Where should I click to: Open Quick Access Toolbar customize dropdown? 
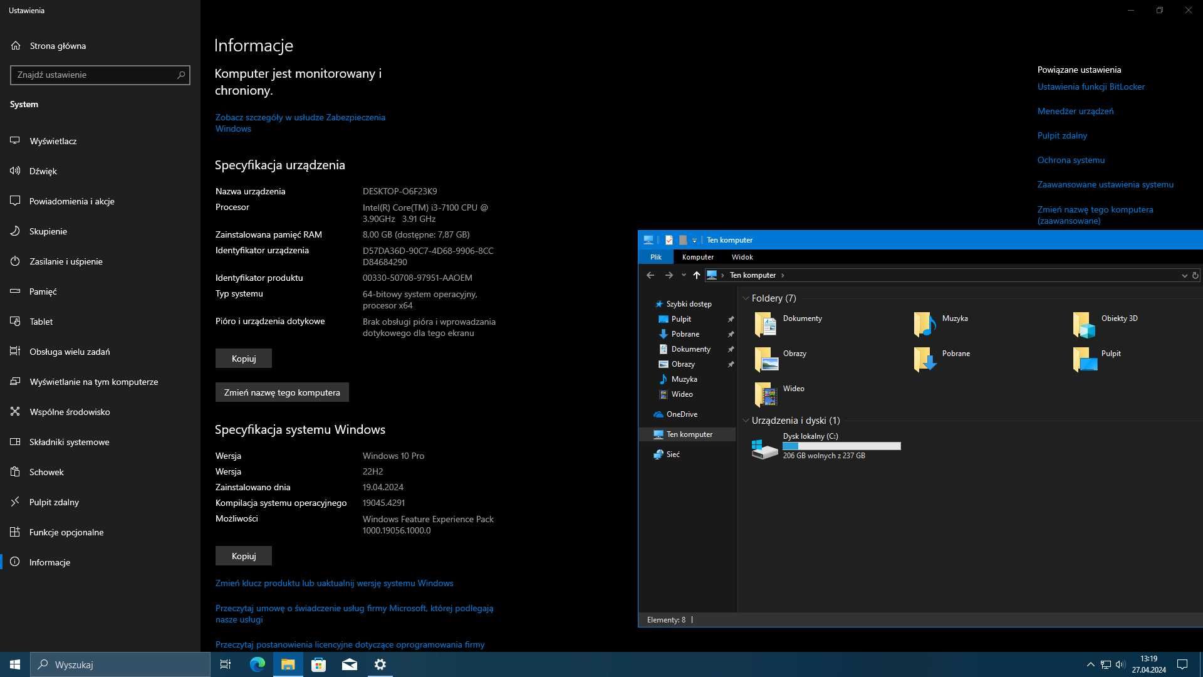[694, 241]
